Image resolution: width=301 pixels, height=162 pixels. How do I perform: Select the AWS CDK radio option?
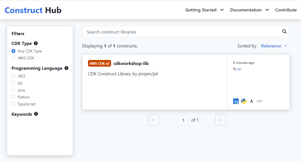click(13, 58)
